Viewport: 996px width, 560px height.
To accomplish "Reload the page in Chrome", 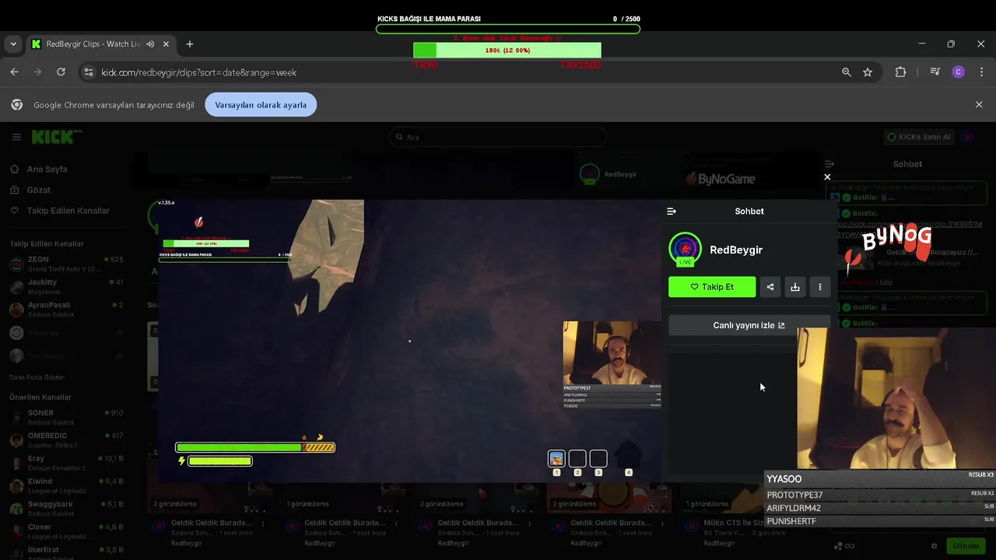I will click(x=61, y=72).
